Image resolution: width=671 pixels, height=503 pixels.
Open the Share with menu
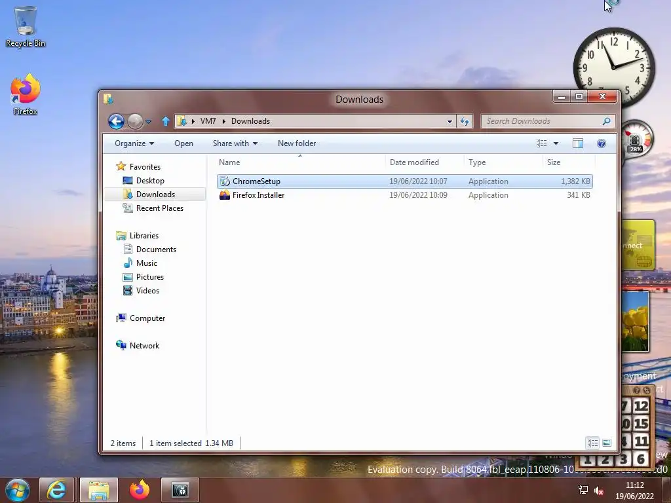(235, 143)
